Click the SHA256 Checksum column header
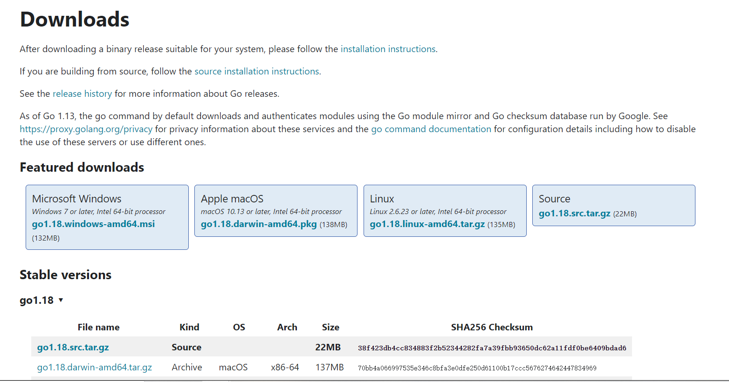 point(491,328)
